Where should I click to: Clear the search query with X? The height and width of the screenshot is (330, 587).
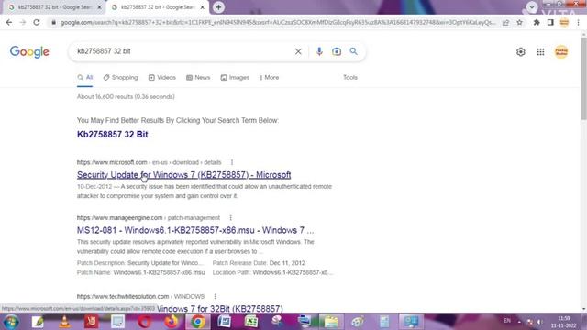(298, 51)
